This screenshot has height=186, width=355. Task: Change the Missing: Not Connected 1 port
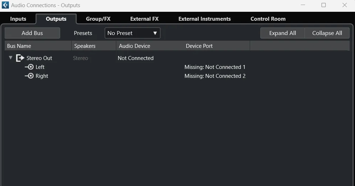(x=215, y=67)
